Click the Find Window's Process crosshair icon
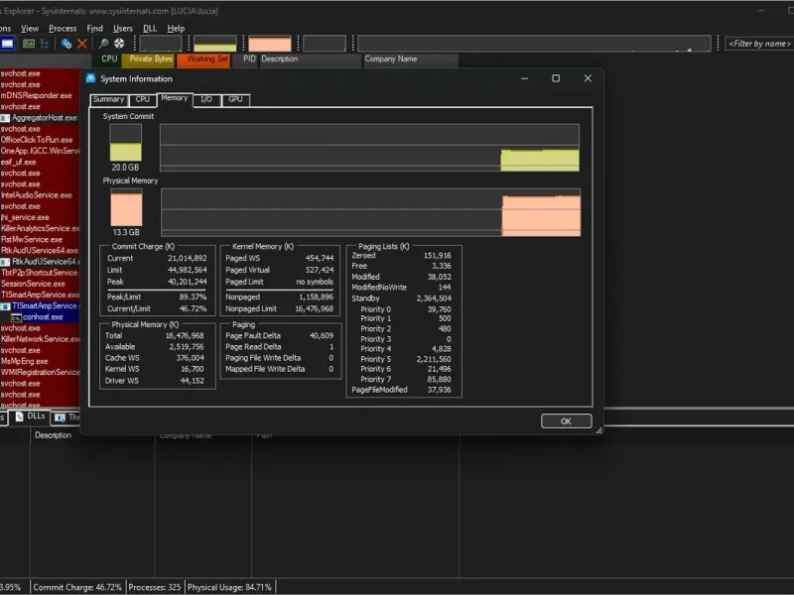794x595 pixels. pyautogui.click(x=118, y=44)
